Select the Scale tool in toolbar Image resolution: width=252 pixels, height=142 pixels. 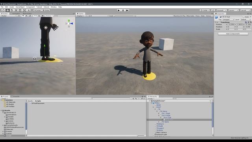coord(16,10)
